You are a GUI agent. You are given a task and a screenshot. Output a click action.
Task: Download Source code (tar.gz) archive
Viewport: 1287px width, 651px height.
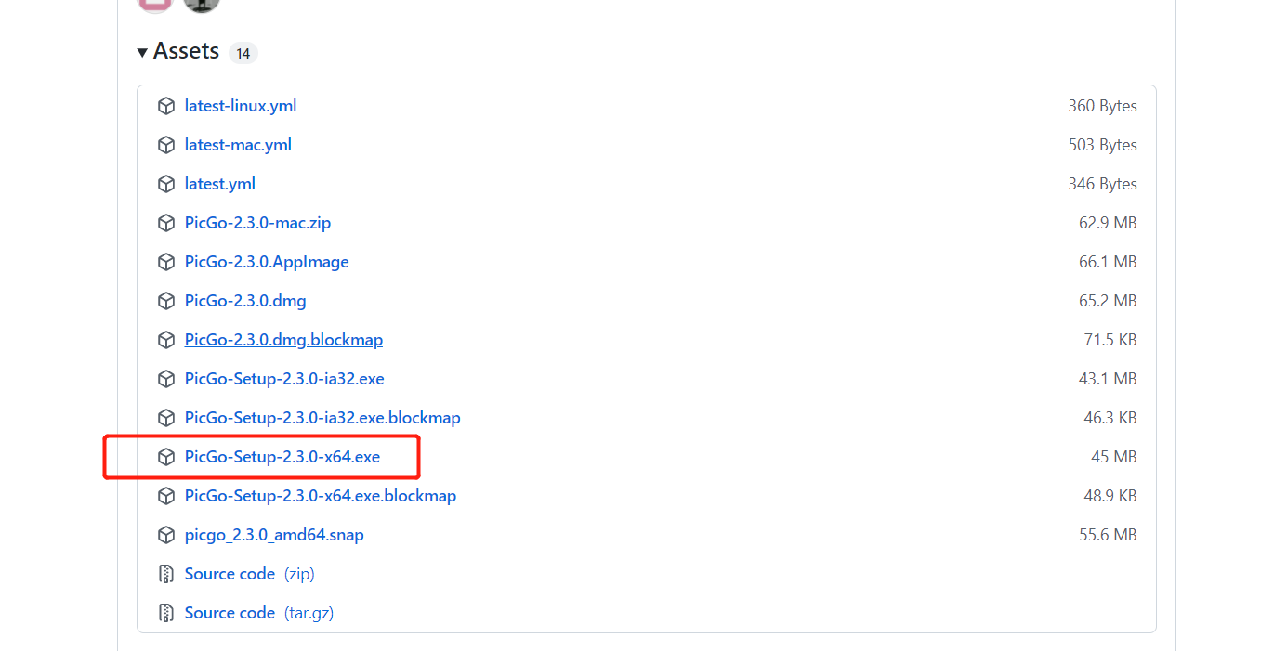click(230, 613)
